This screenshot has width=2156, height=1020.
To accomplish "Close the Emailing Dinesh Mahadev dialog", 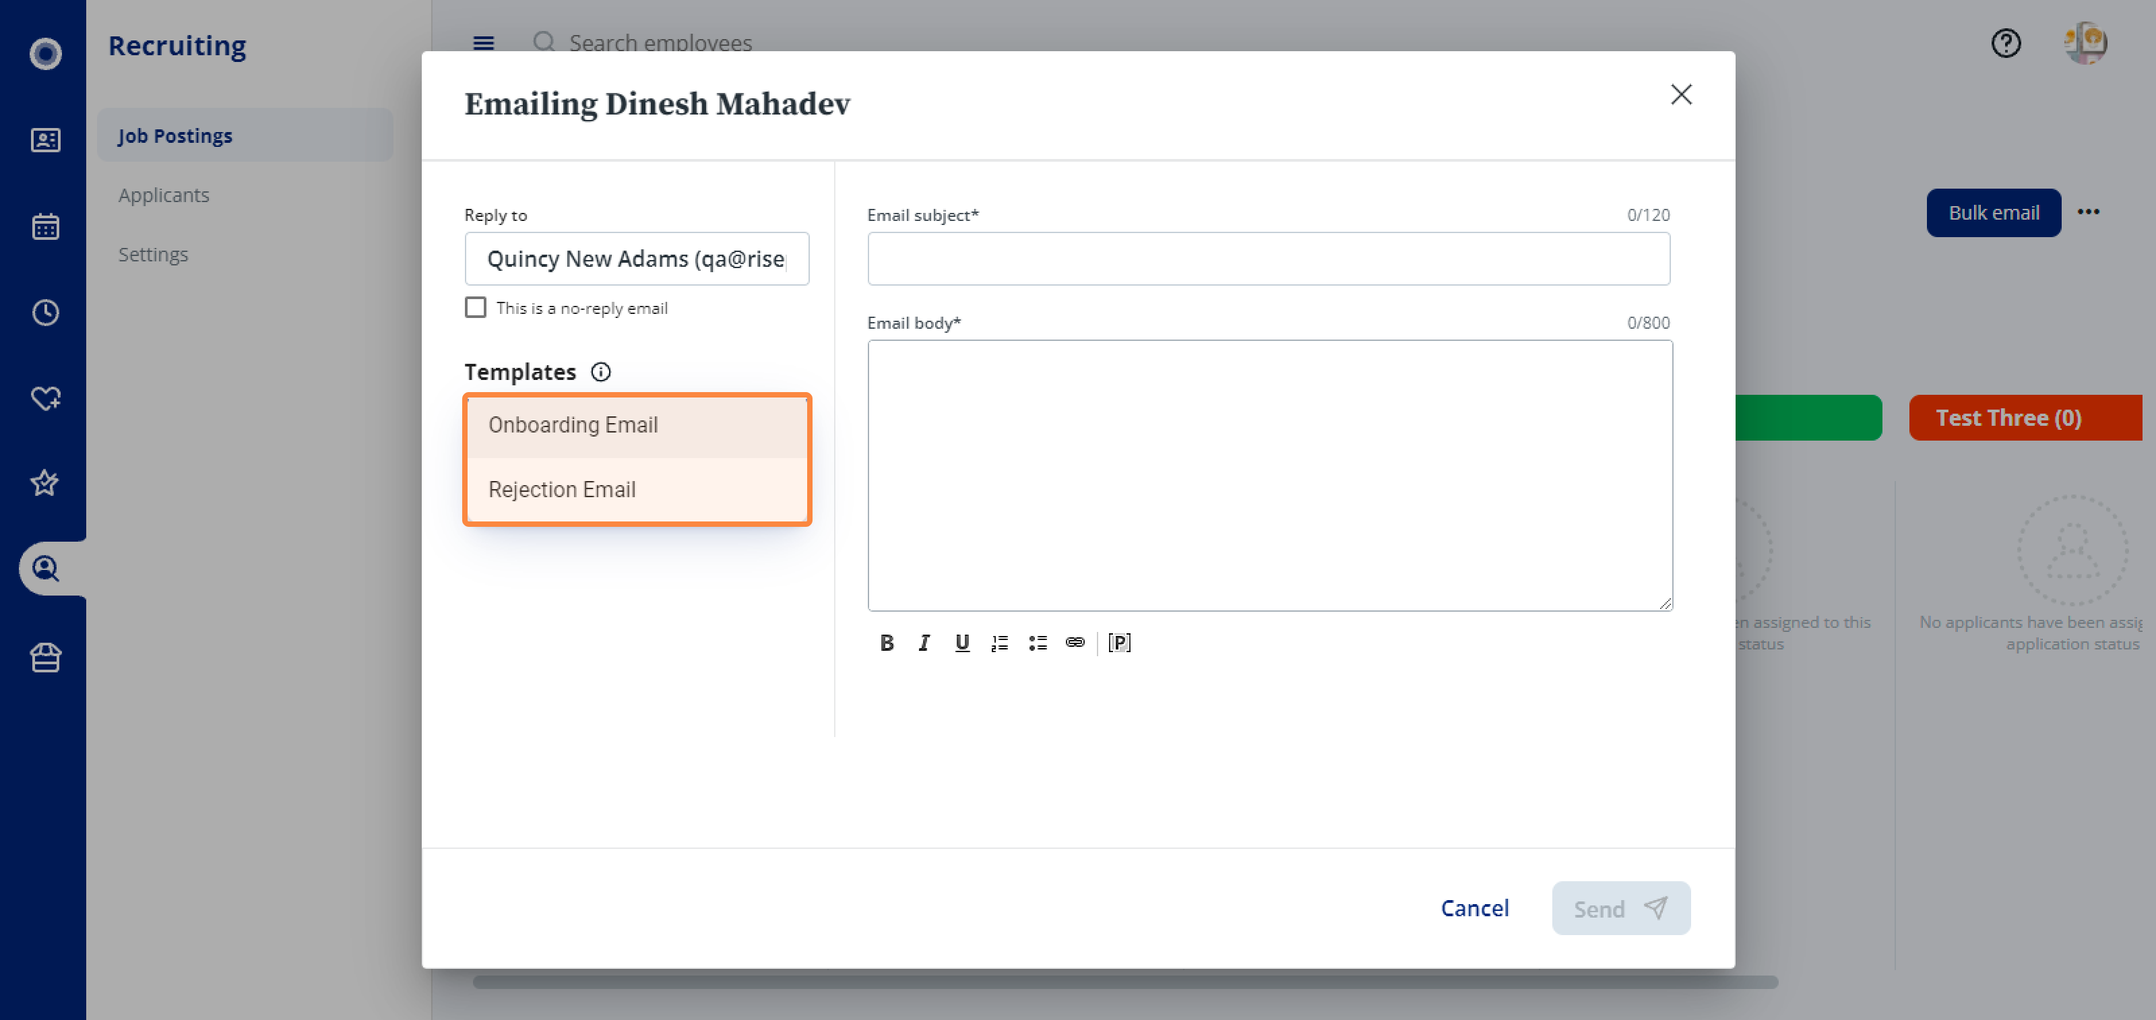I will point(1680,94).
